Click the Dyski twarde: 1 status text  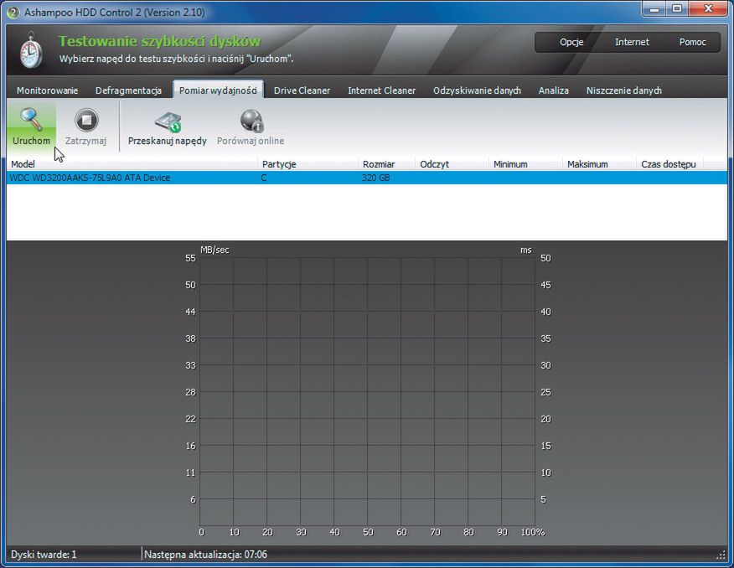44,555
